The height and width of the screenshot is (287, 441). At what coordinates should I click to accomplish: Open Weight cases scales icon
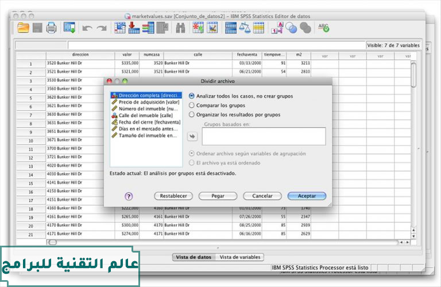click(245, 28)
